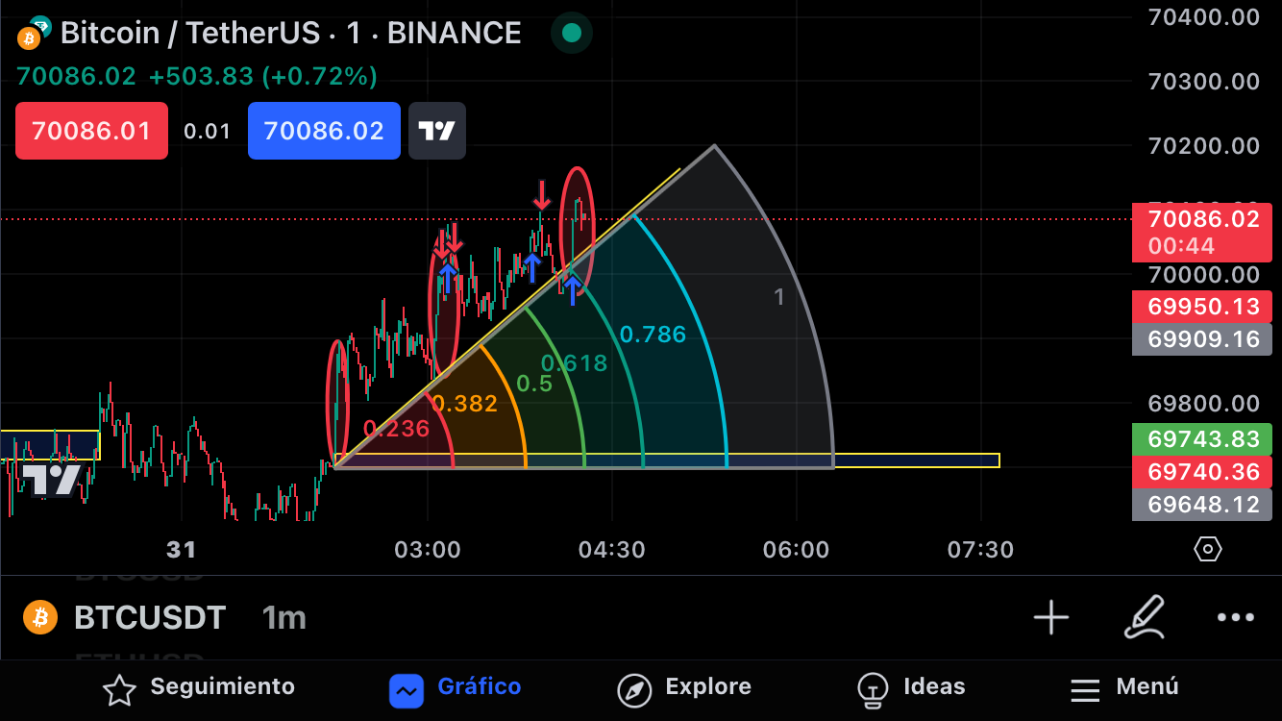Open the Ideas tab
Screen dimensions: 1282x721
click(911, 688)
